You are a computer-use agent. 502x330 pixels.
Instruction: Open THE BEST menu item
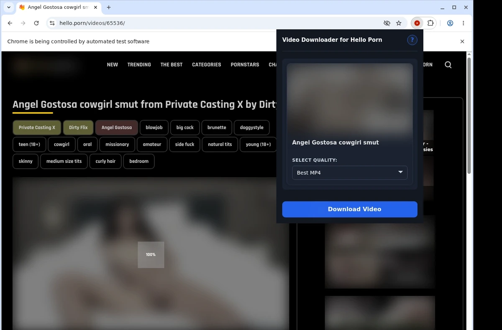[x=172, y=65]
